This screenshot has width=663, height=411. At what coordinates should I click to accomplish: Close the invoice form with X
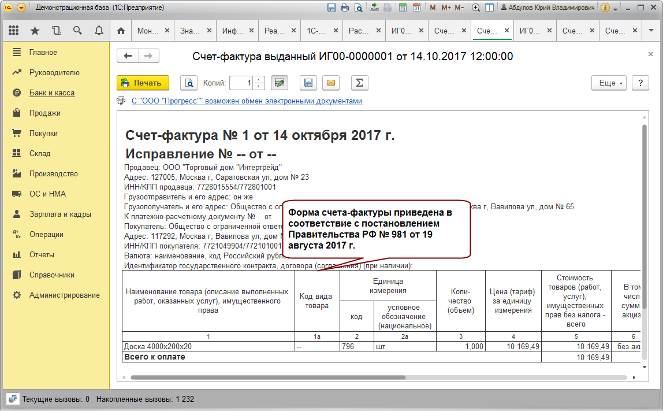pos(650,54)
